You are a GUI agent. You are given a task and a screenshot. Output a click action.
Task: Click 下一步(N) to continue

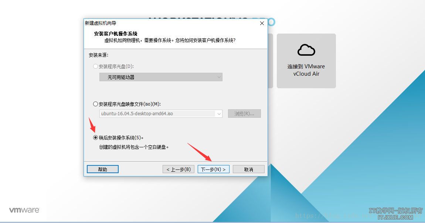point(214,169)
